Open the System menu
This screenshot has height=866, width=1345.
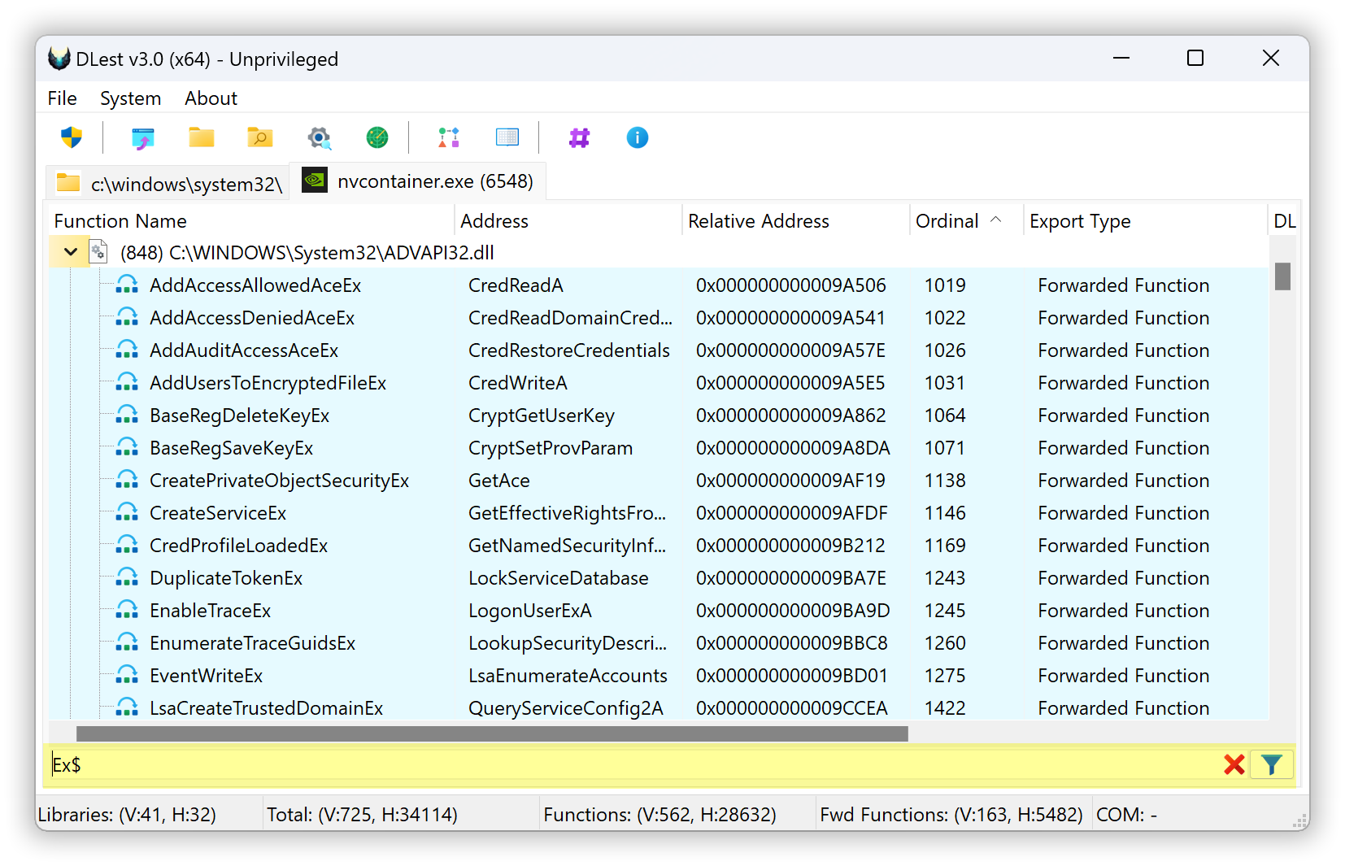[130, 98]
